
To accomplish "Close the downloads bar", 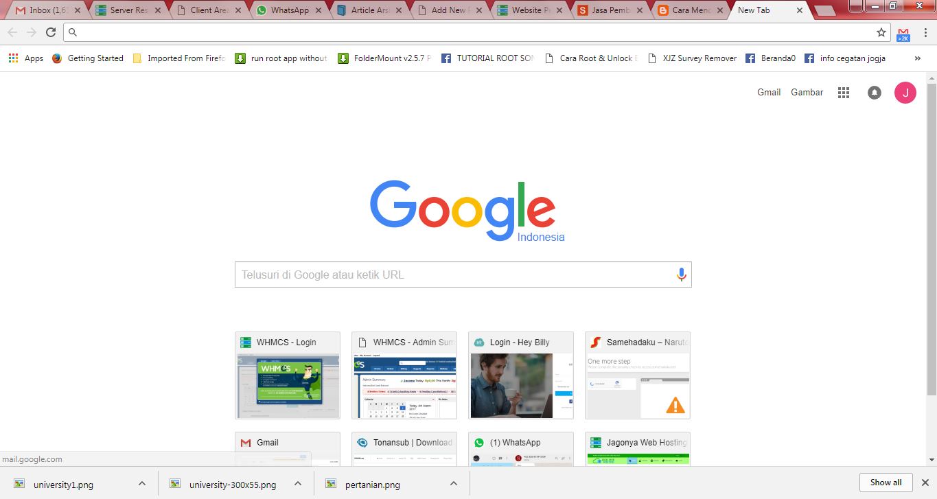I will point(925,483).
